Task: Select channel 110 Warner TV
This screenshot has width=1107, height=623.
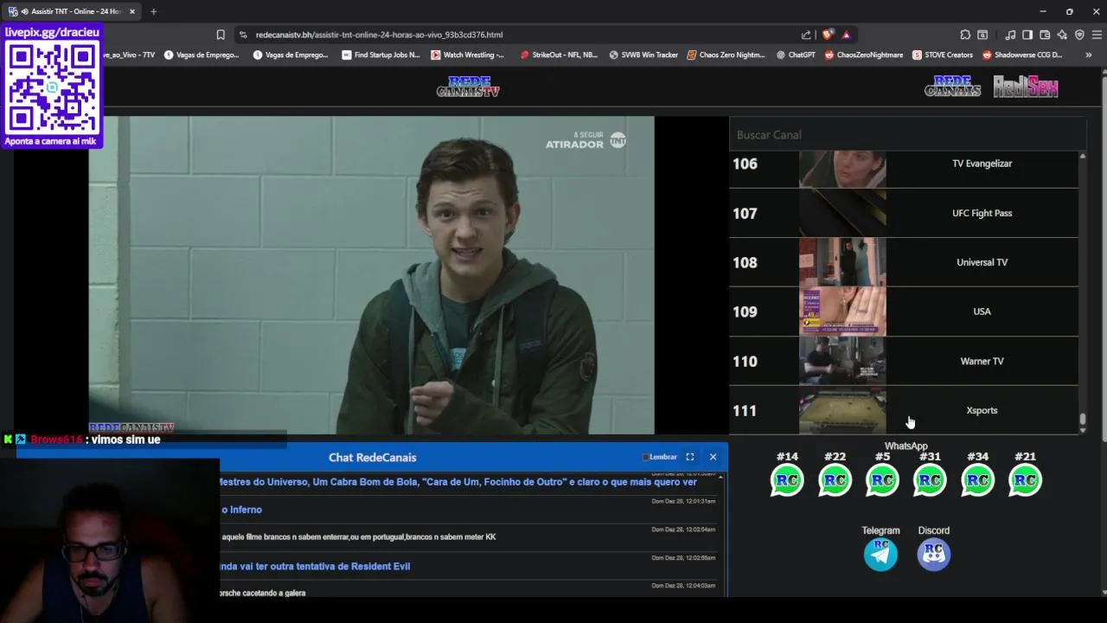Action: tap(904, 361)
